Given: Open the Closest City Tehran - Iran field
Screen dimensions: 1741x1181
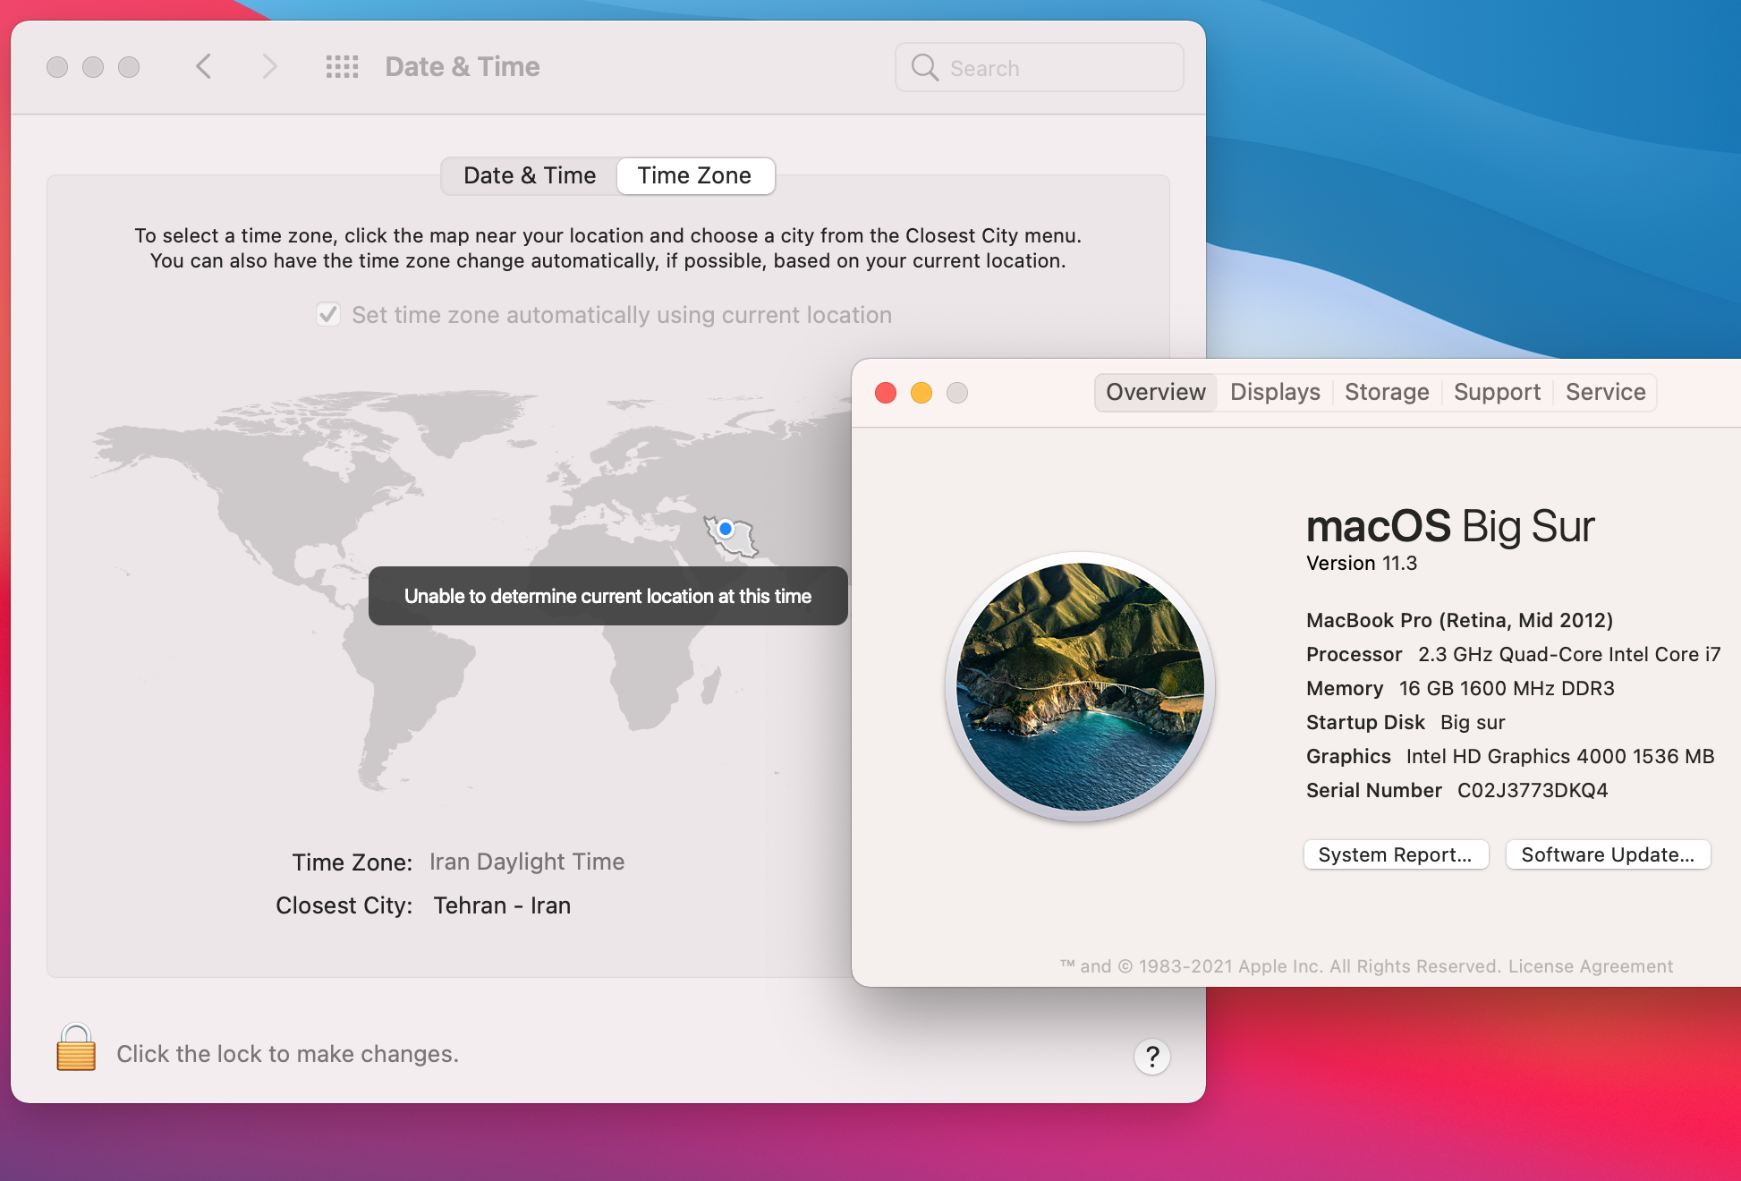Looking at the screenshot, I should point(502,905).
